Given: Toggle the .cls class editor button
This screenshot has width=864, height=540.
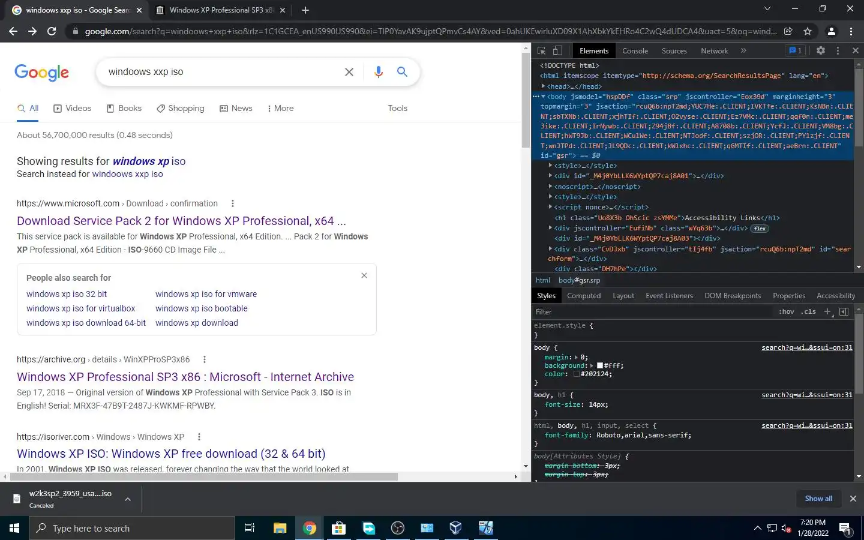Looking at the screenshot, I should click(808, 312).
